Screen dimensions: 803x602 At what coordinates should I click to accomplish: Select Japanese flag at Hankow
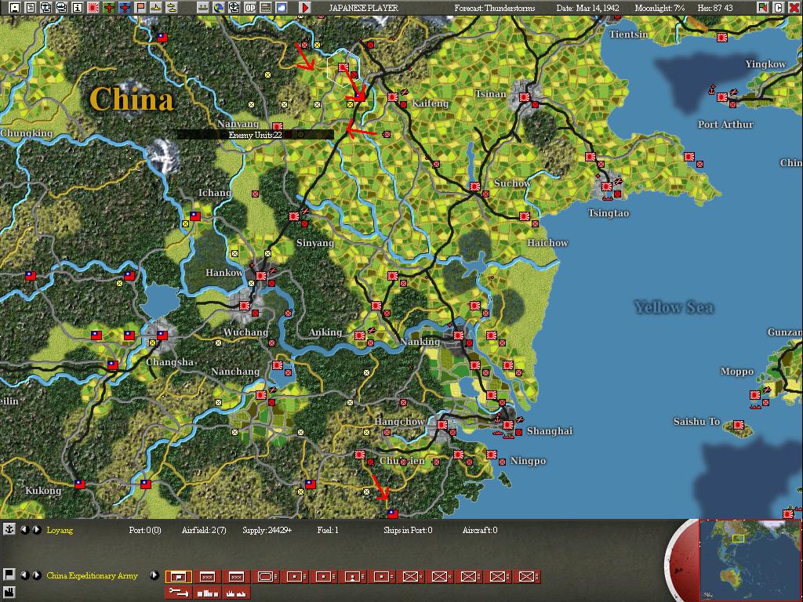260,275
